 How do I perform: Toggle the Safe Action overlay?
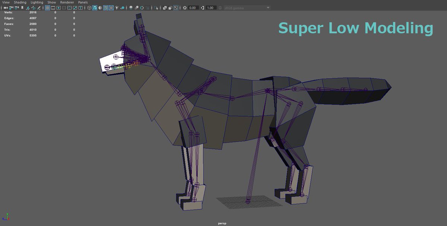[x=75, y=8]
